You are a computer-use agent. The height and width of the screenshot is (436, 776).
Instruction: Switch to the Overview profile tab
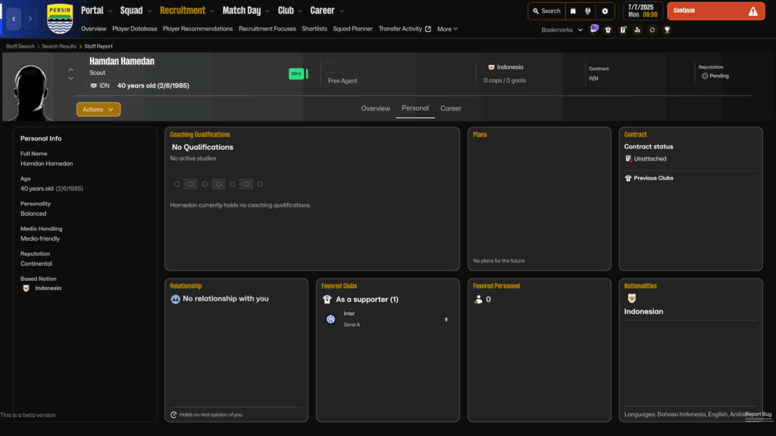coord(375,108)
